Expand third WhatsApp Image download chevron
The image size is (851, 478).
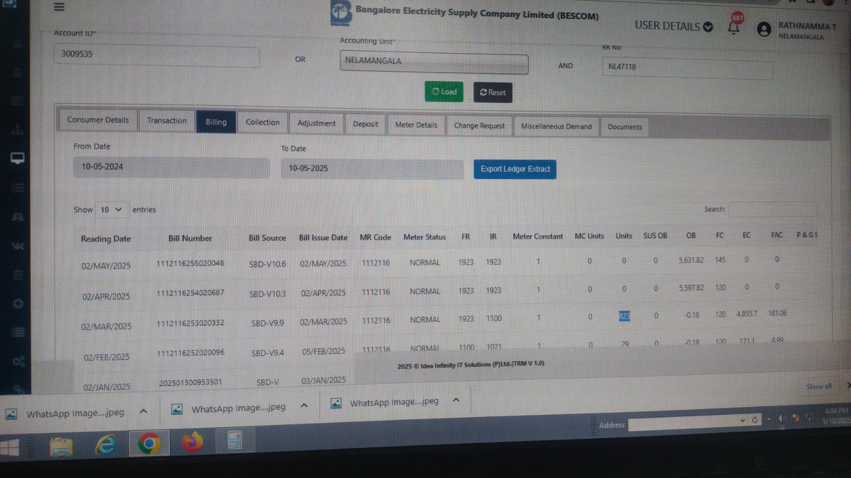456,400
